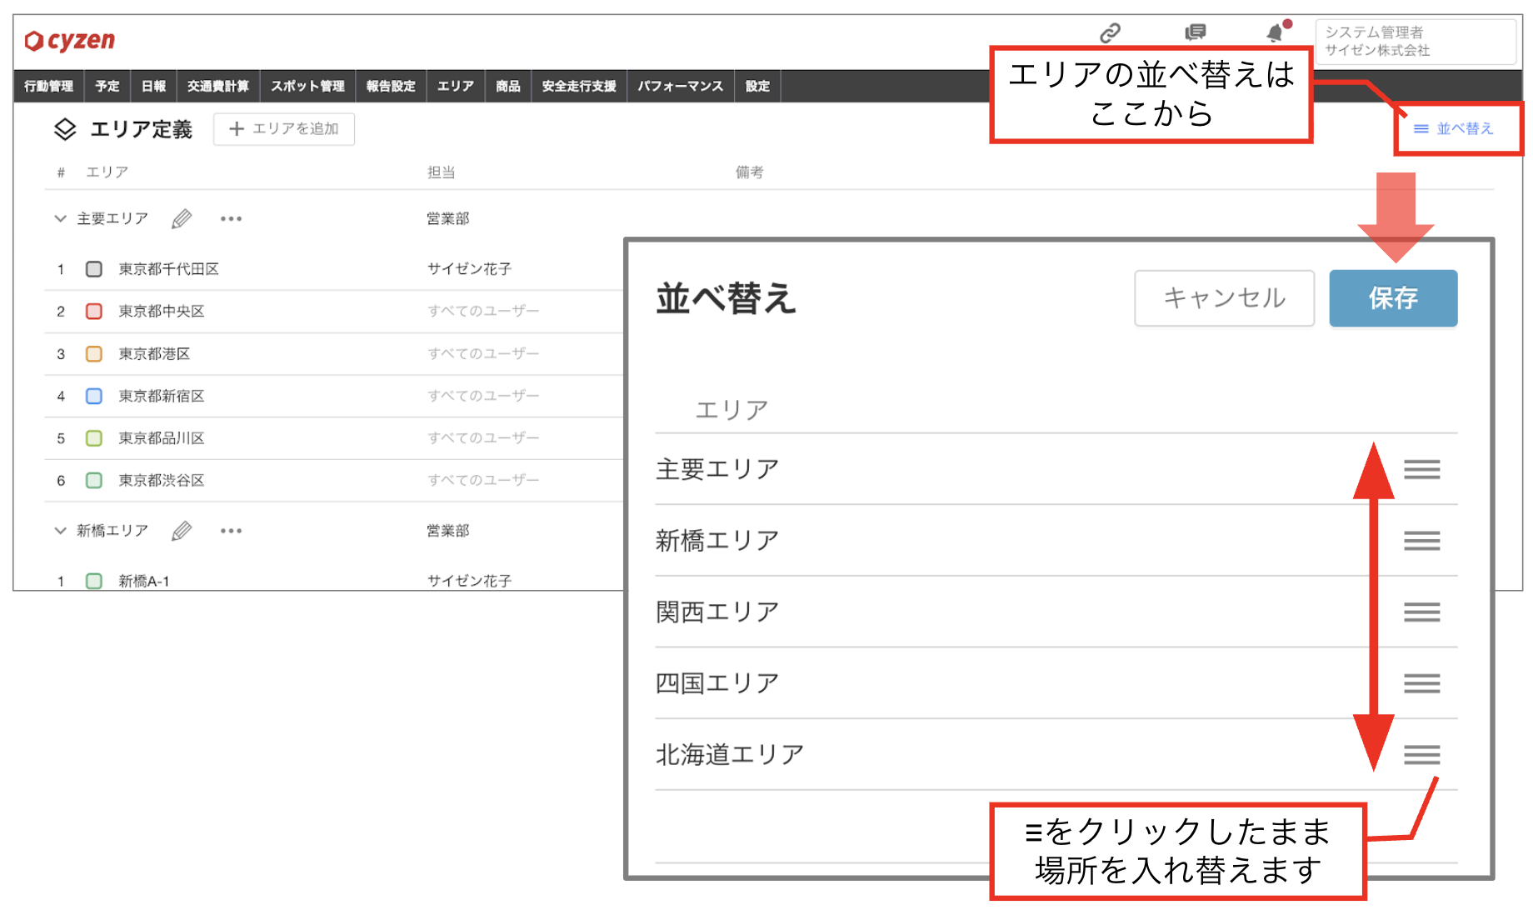Screen dimensions: 1533x915
Task: Grab the drag handle for 主要エリア
Action: tap(1421, 469)
